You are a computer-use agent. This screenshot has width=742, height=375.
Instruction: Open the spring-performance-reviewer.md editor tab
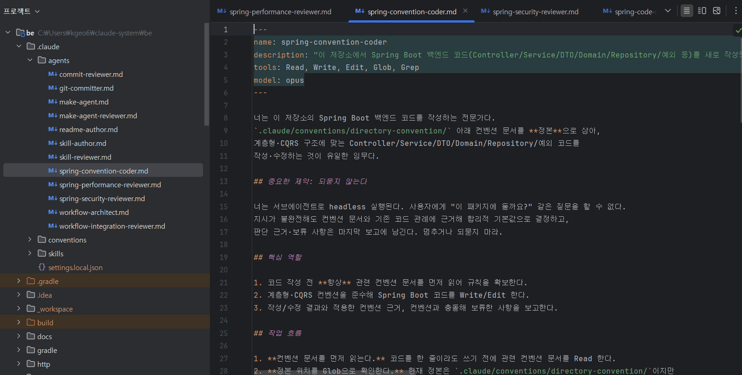[274, 12]
